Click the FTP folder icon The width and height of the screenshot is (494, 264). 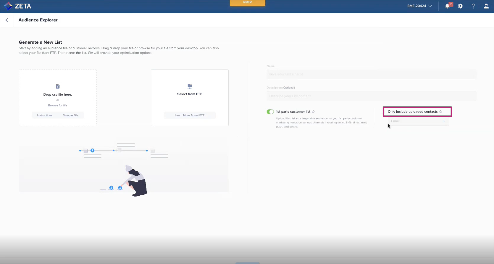190,86
